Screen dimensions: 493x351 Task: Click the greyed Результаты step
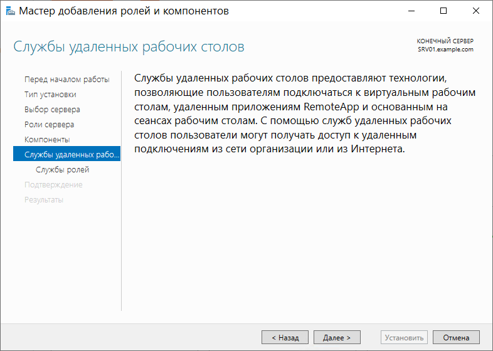[x=44, y=200]
